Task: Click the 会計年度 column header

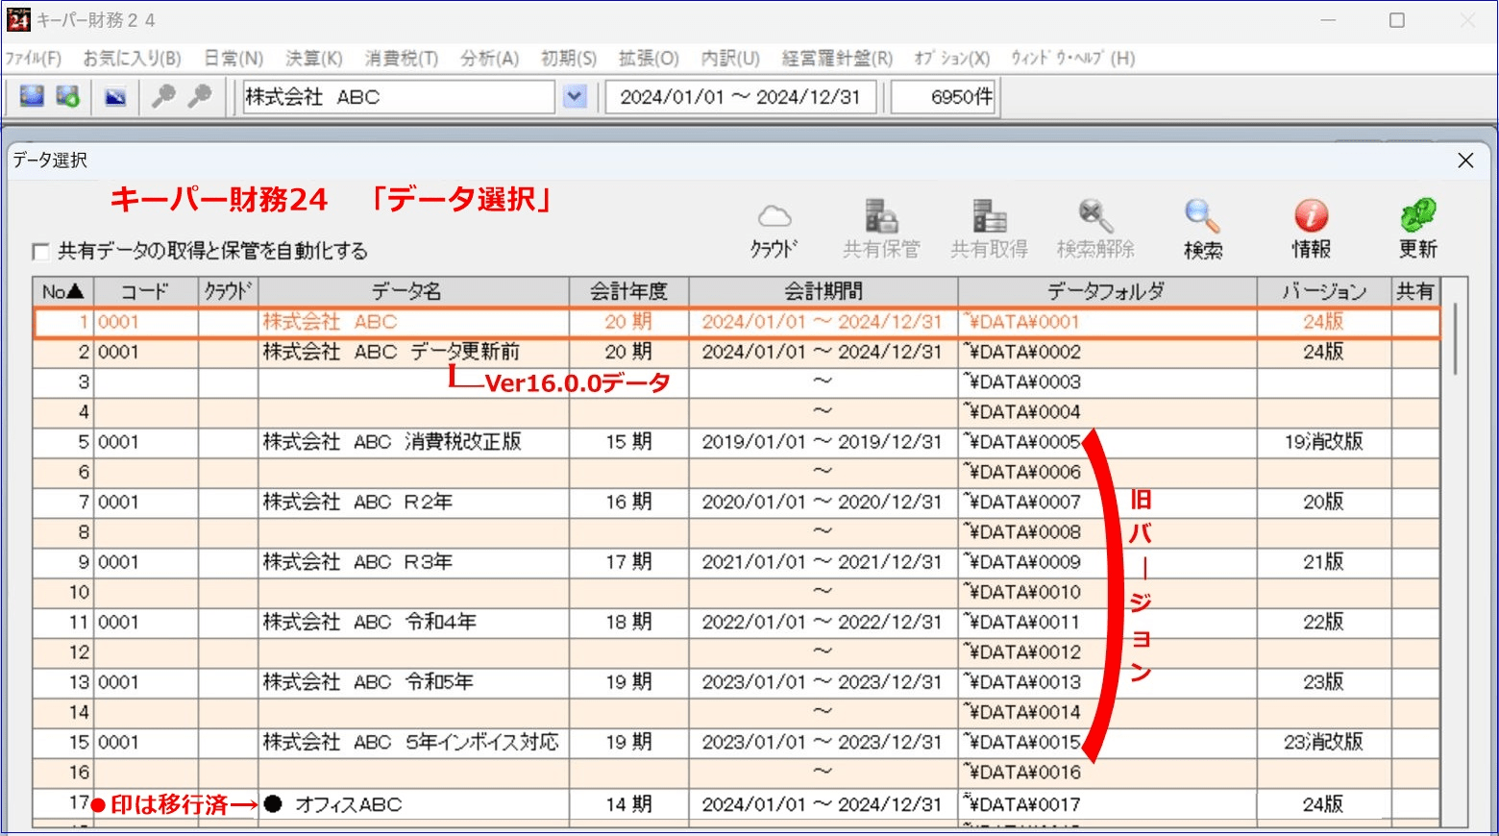Action: tap(628, 292)
